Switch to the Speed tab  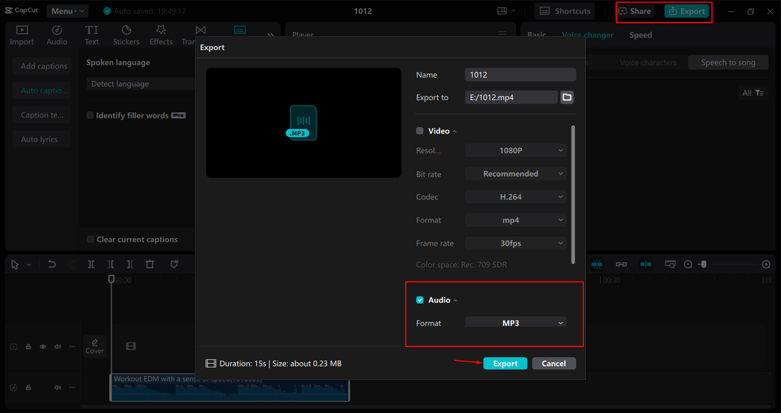[641, 35]
